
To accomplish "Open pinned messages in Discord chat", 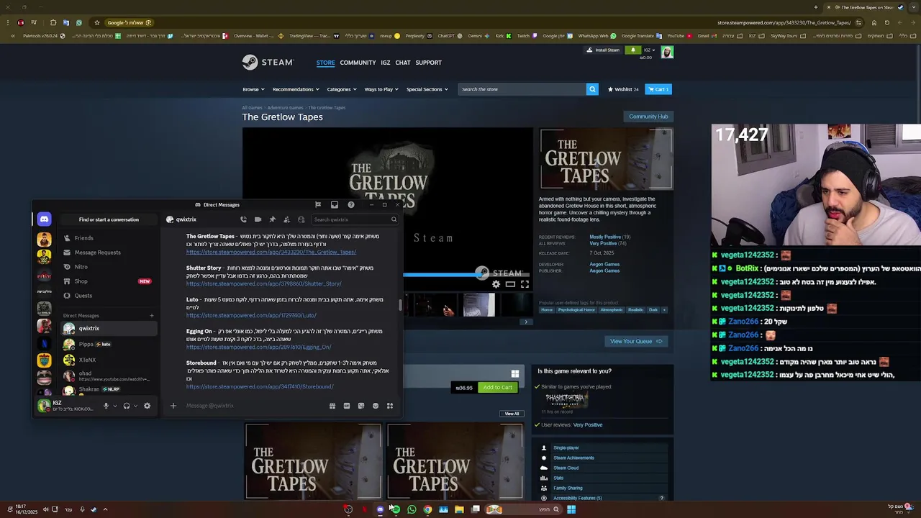I will [272, 219].
